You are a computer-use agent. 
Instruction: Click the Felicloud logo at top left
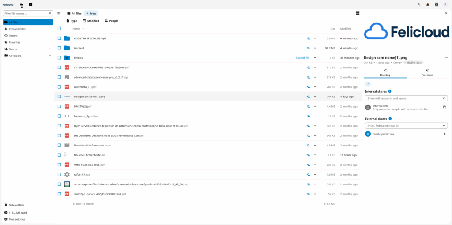point(8,4)
